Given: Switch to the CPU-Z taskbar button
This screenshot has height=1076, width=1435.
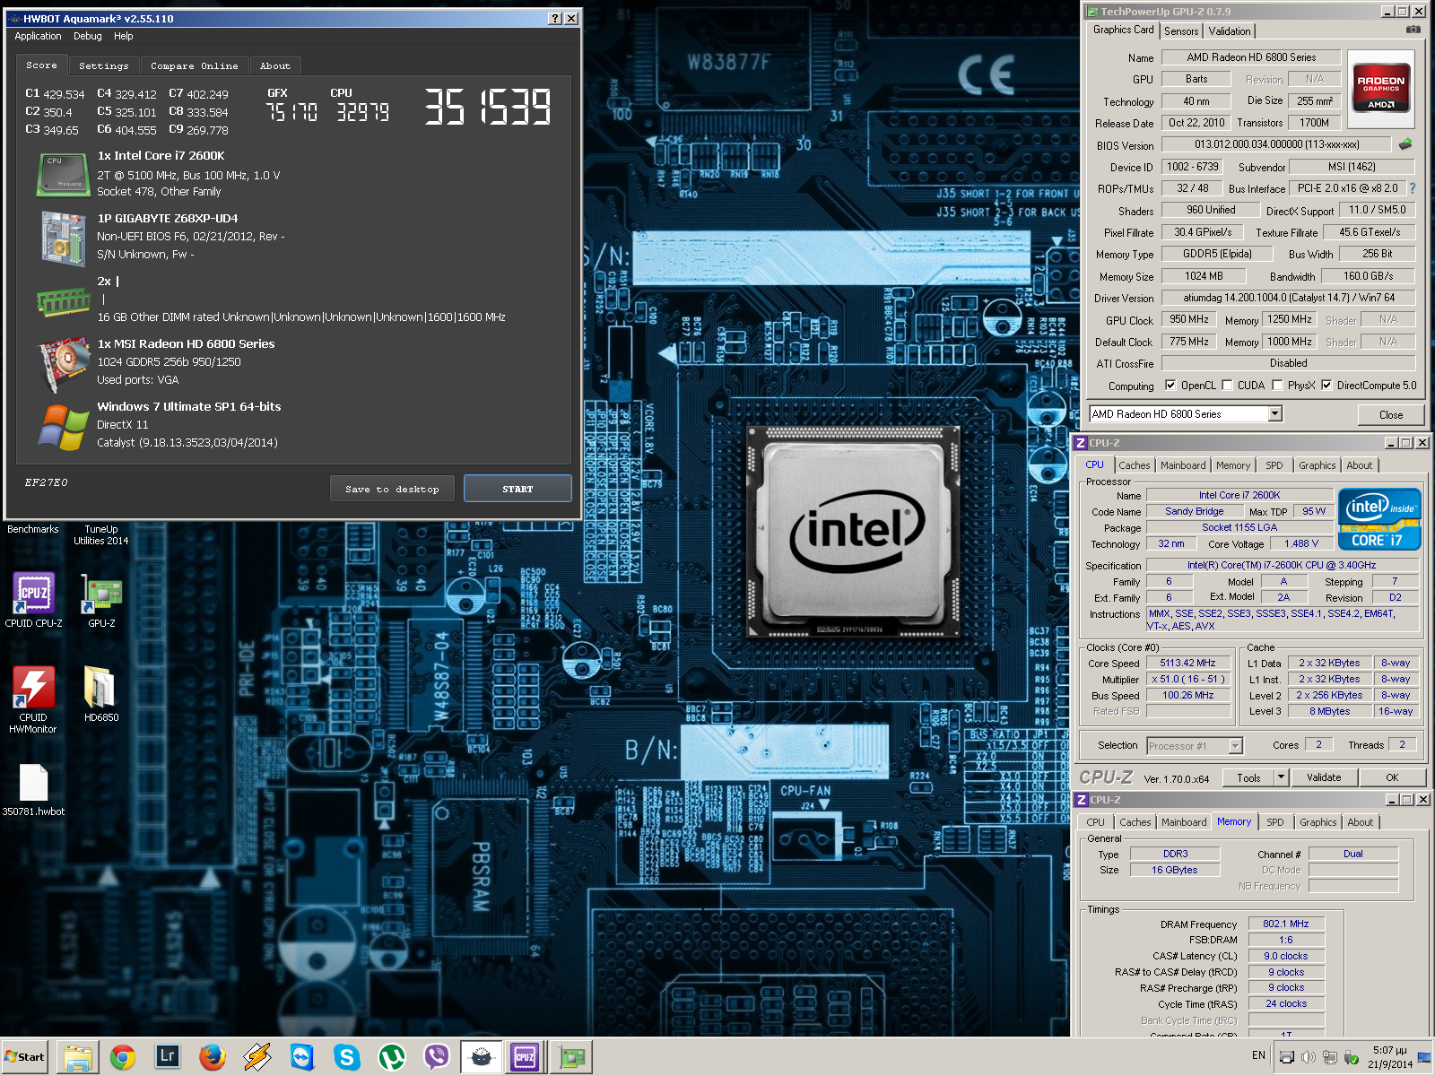Looking at the screenshot, I should [x=525, y=1057].
